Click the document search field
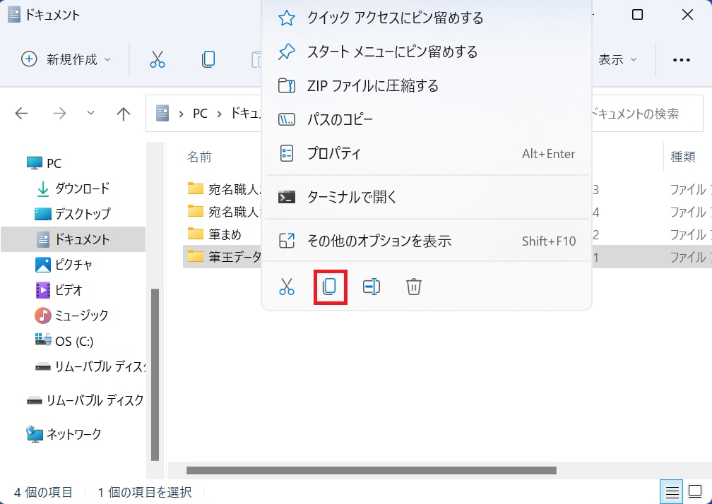Image resolution: width=712 pixels, height=504 pixels. tap(646, 114)
